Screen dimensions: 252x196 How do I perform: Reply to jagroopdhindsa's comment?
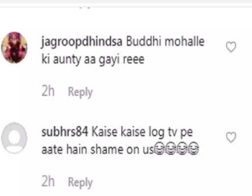pyautogui.click(x=80, y=92)
